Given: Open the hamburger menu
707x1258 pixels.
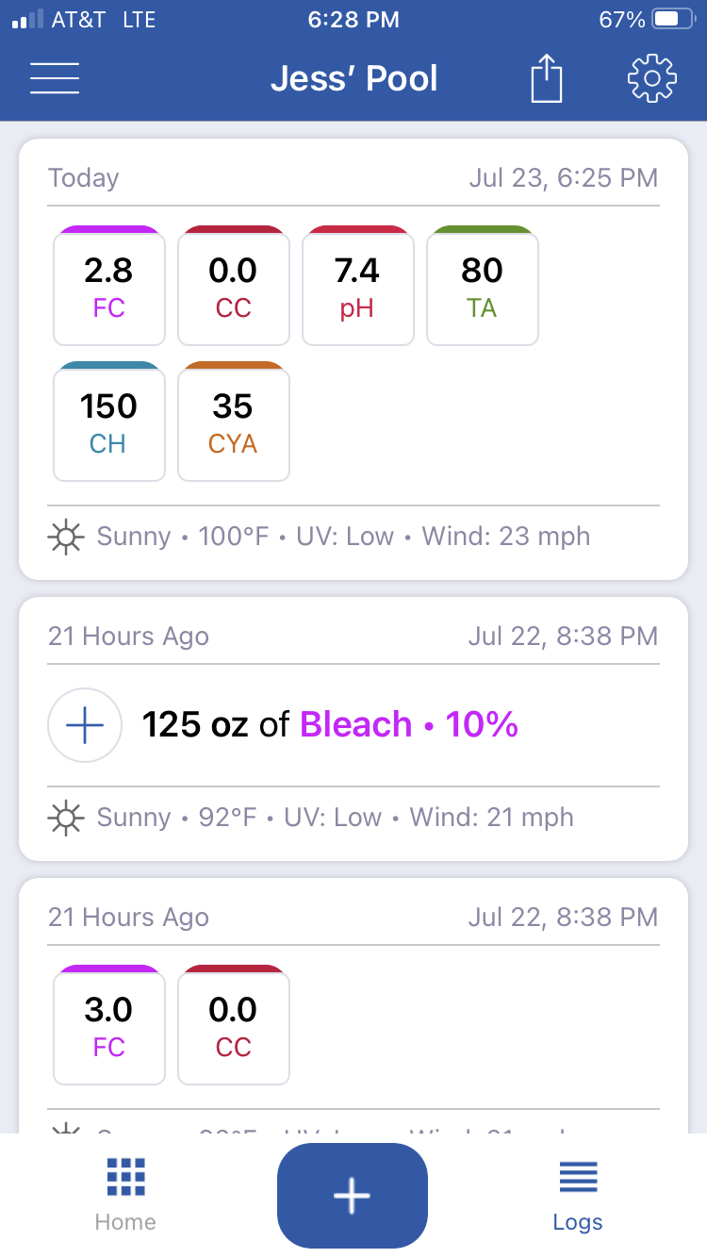Looking at the screenshot, I should (55, 78).
